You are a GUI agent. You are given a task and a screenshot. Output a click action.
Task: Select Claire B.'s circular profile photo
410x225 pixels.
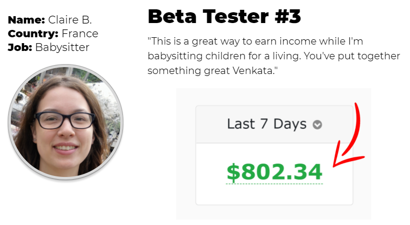[x=66, y=122]
